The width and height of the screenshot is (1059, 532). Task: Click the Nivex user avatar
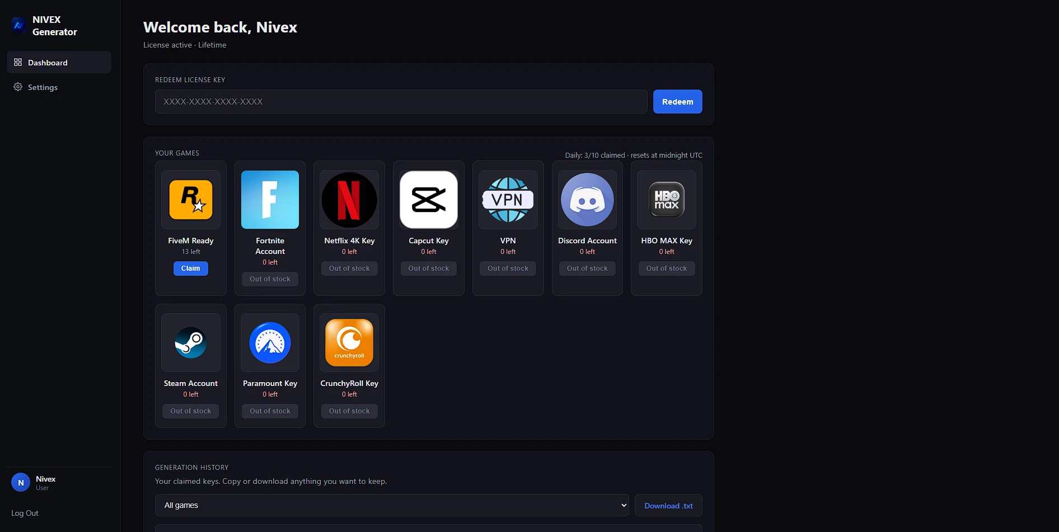click(21, 482)
